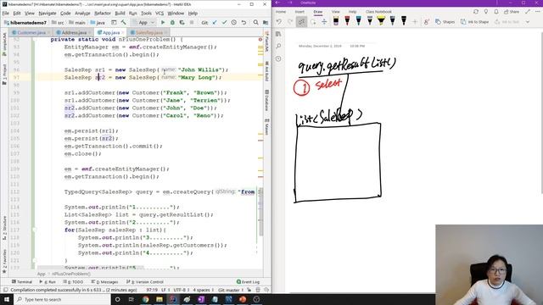Open OneNote notifications bell
Screen dimensions: 543x305
tap(496, 12)
